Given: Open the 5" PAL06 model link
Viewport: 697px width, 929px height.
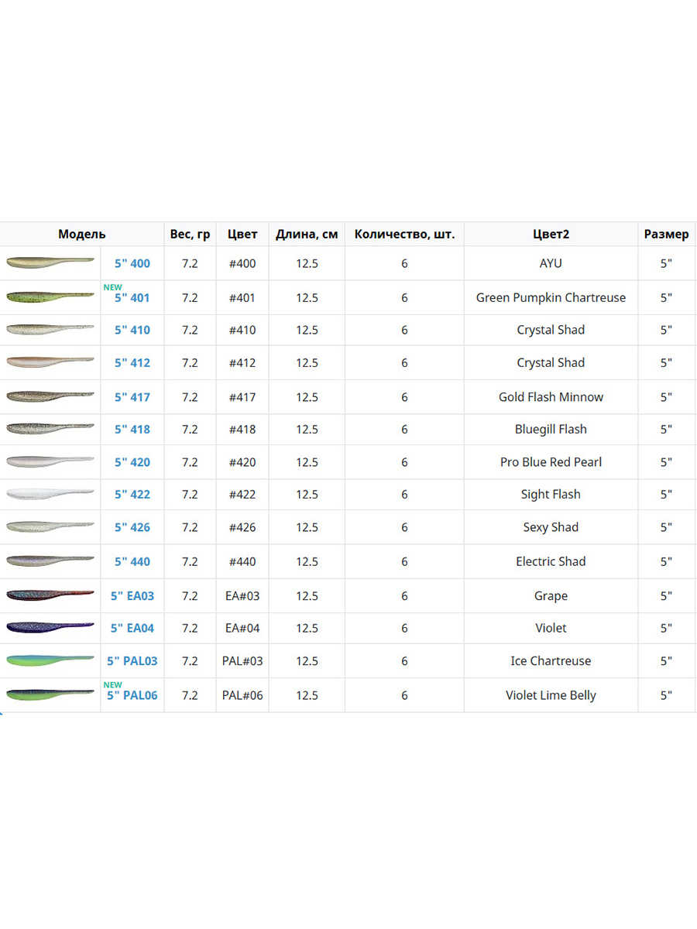Looking at the screenshot, I should click(x=132, y=695).
